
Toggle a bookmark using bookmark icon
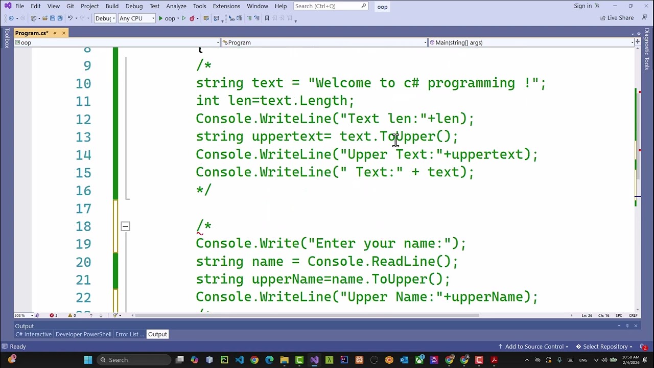click(x=267, y=18)
